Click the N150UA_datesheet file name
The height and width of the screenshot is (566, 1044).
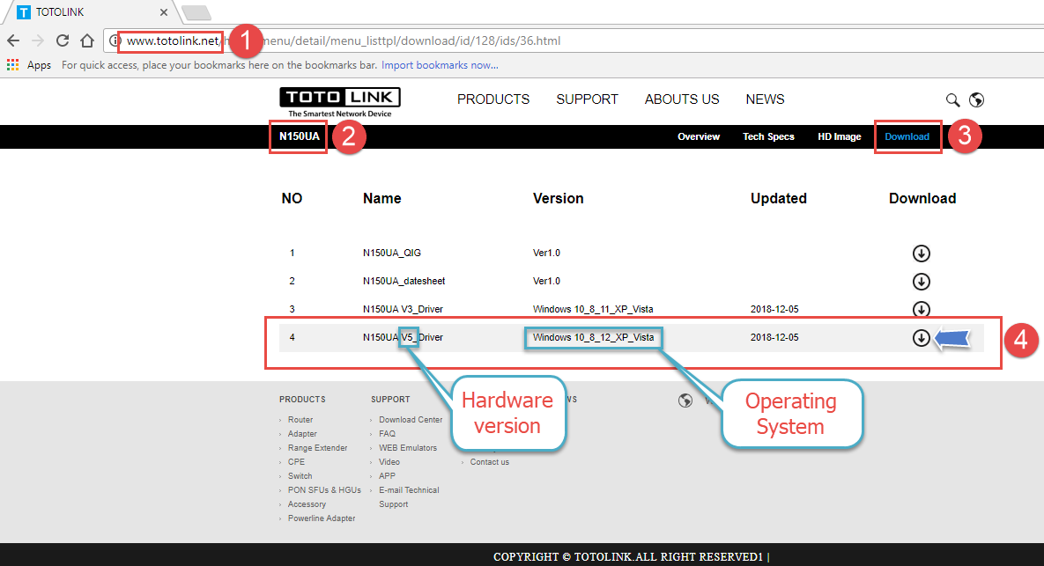point(404,281)
